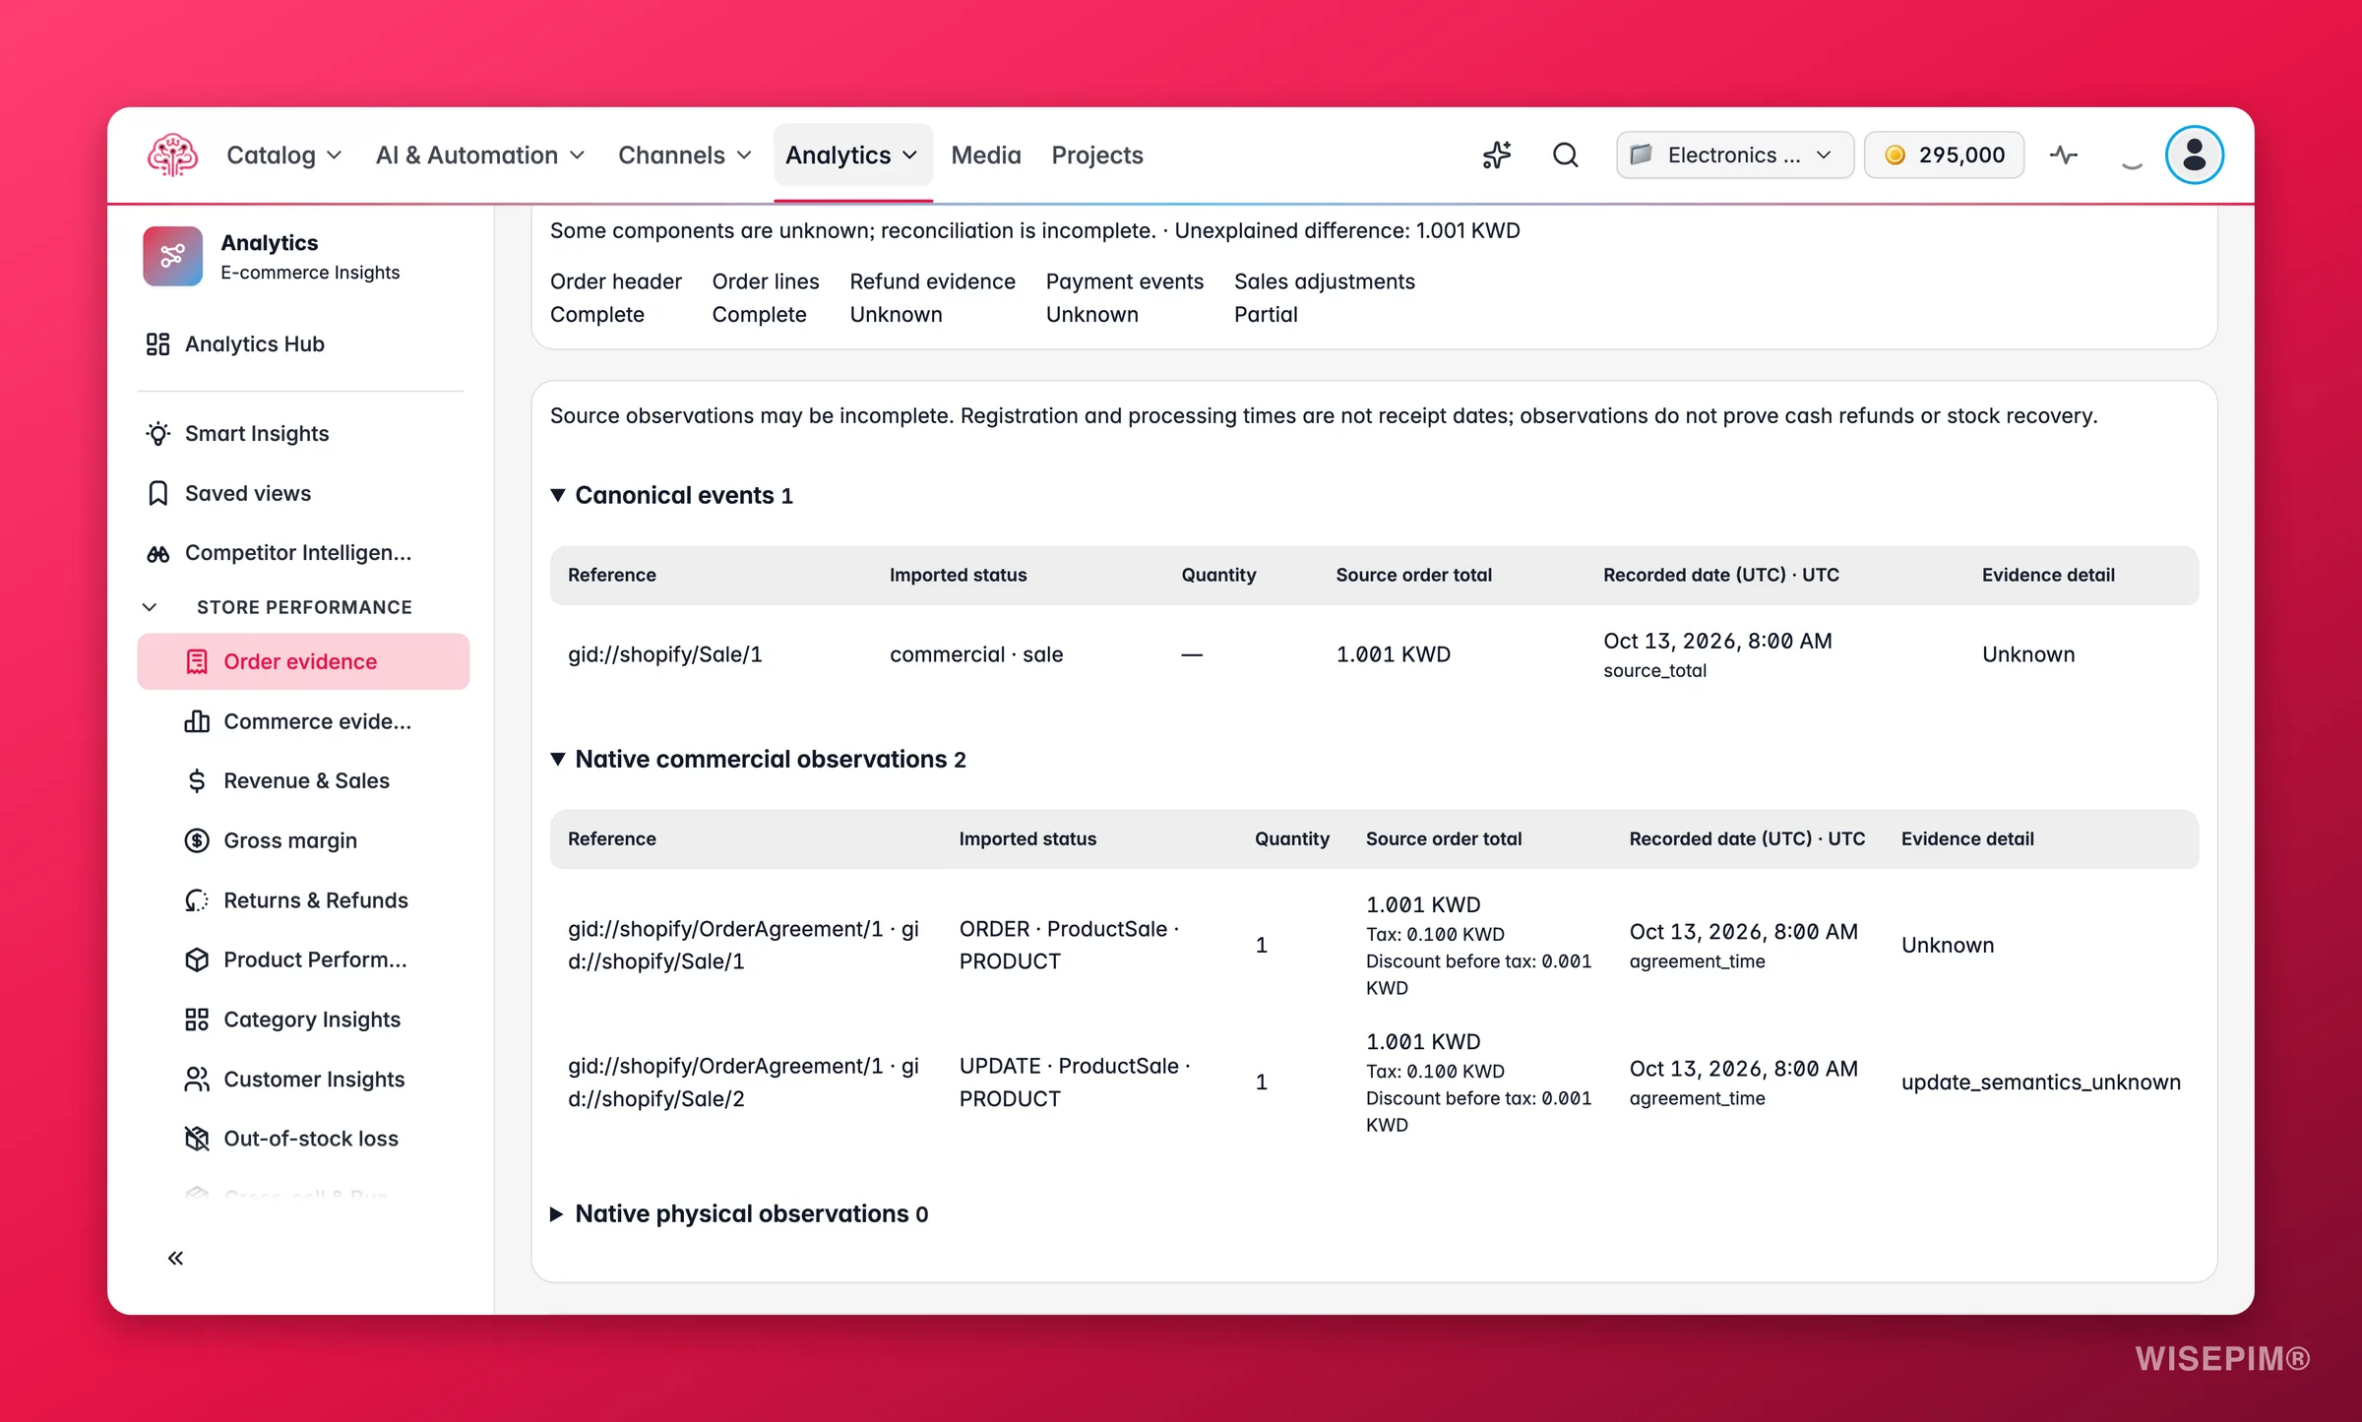The image size is (2362, 1422).
Task: Open the user profile avatar
Action: point(2194,155)
